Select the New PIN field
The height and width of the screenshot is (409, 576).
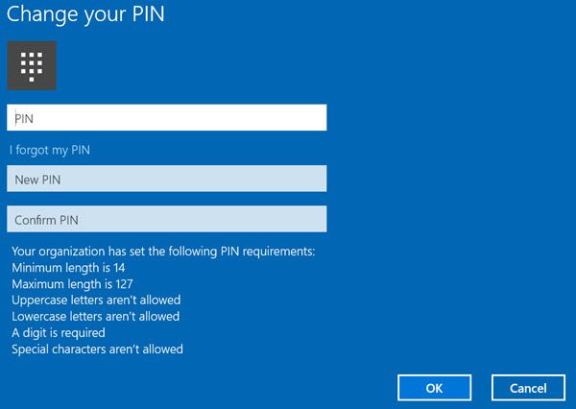[x=166, y=179]
